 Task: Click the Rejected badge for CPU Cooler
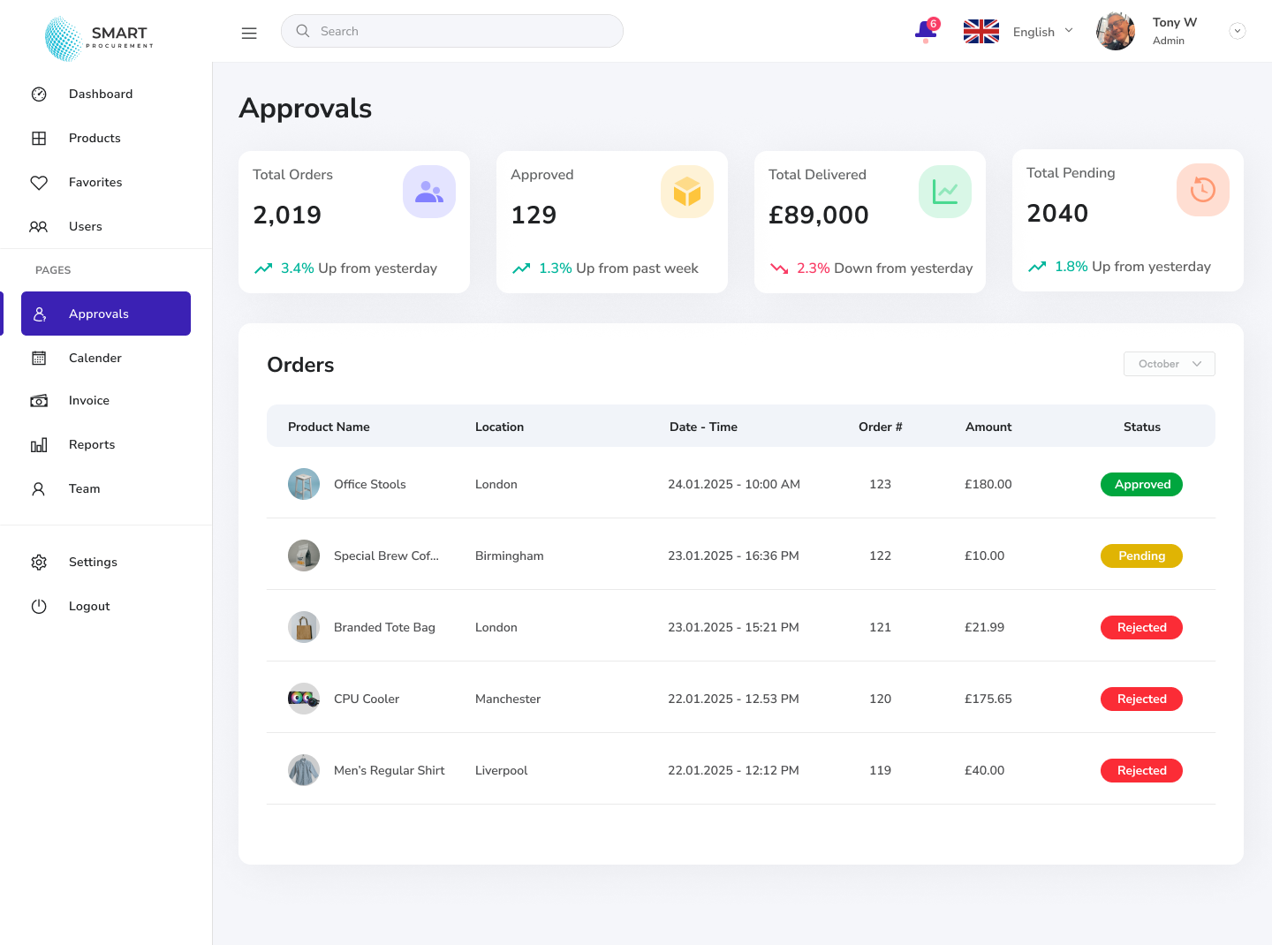[1141, 699]
